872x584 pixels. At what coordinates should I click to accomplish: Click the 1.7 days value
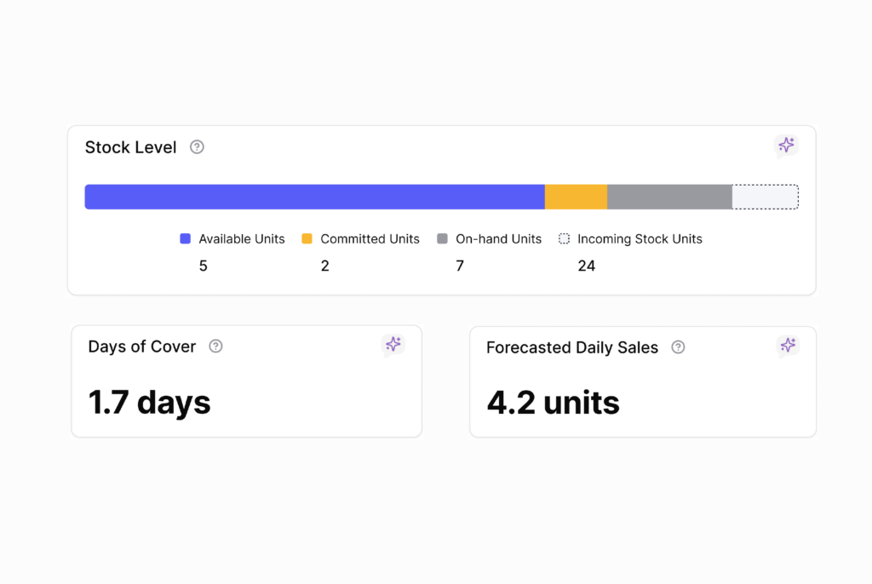(x=150, y=402)
